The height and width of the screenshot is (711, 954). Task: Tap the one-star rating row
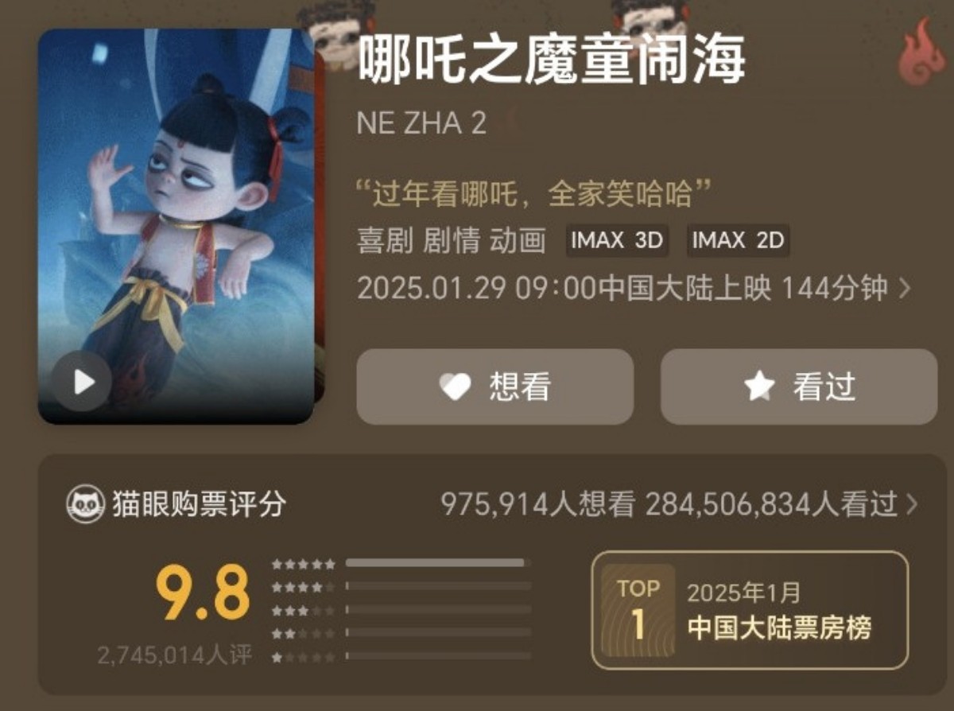click(x=401, y=656)
